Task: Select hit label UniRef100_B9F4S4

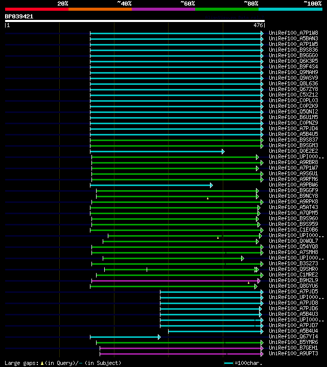Action: [x=293, y=67]
